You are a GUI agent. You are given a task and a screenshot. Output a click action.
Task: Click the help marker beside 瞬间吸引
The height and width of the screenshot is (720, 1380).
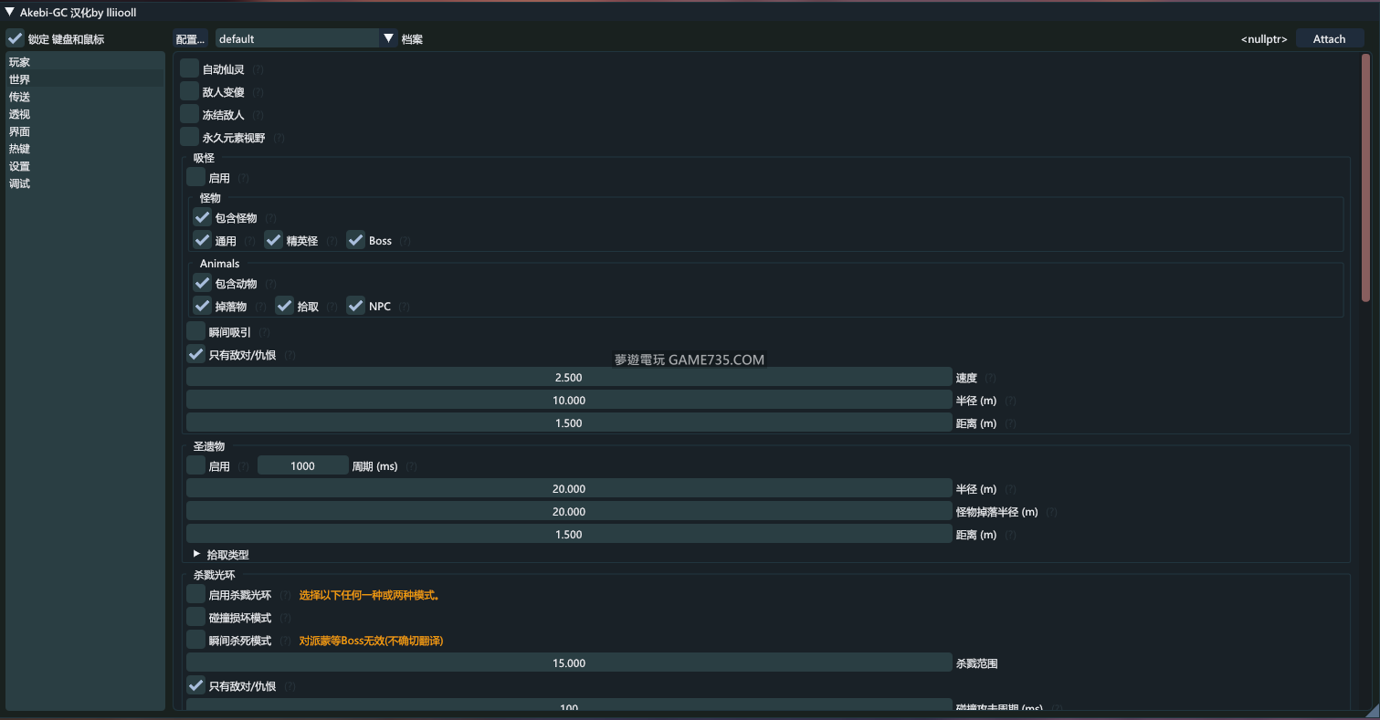[264, 332]
